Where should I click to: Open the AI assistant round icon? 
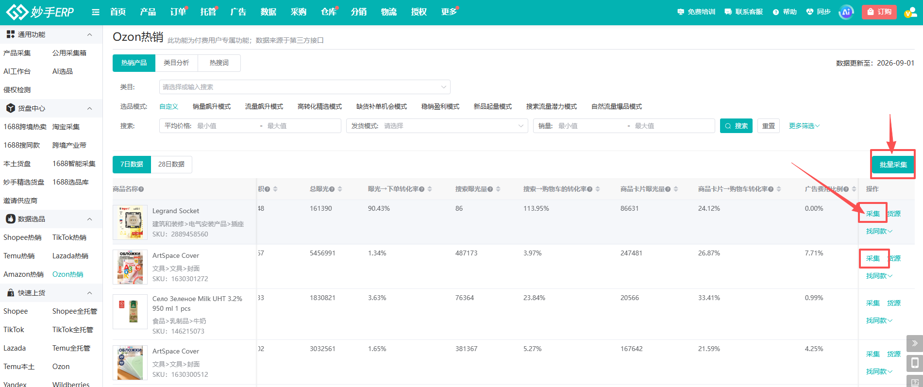(846, 12)
